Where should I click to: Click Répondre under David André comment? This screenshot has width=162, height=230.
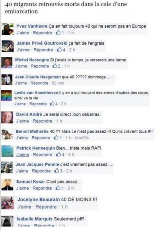43,121
